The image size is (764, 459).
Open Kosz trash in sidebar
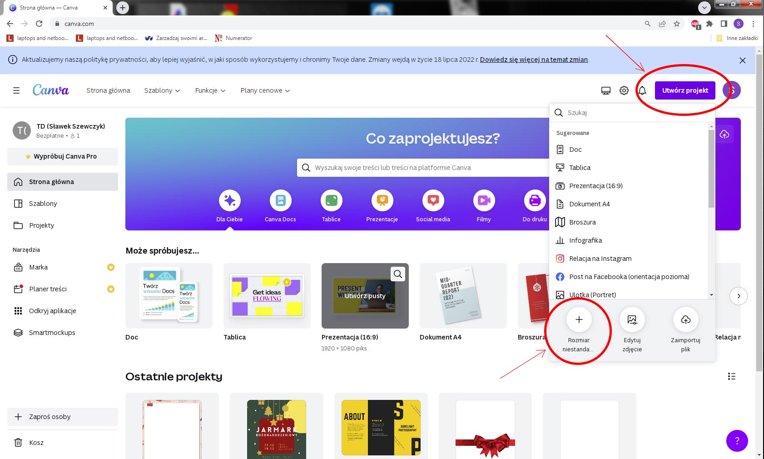(63, 442)
